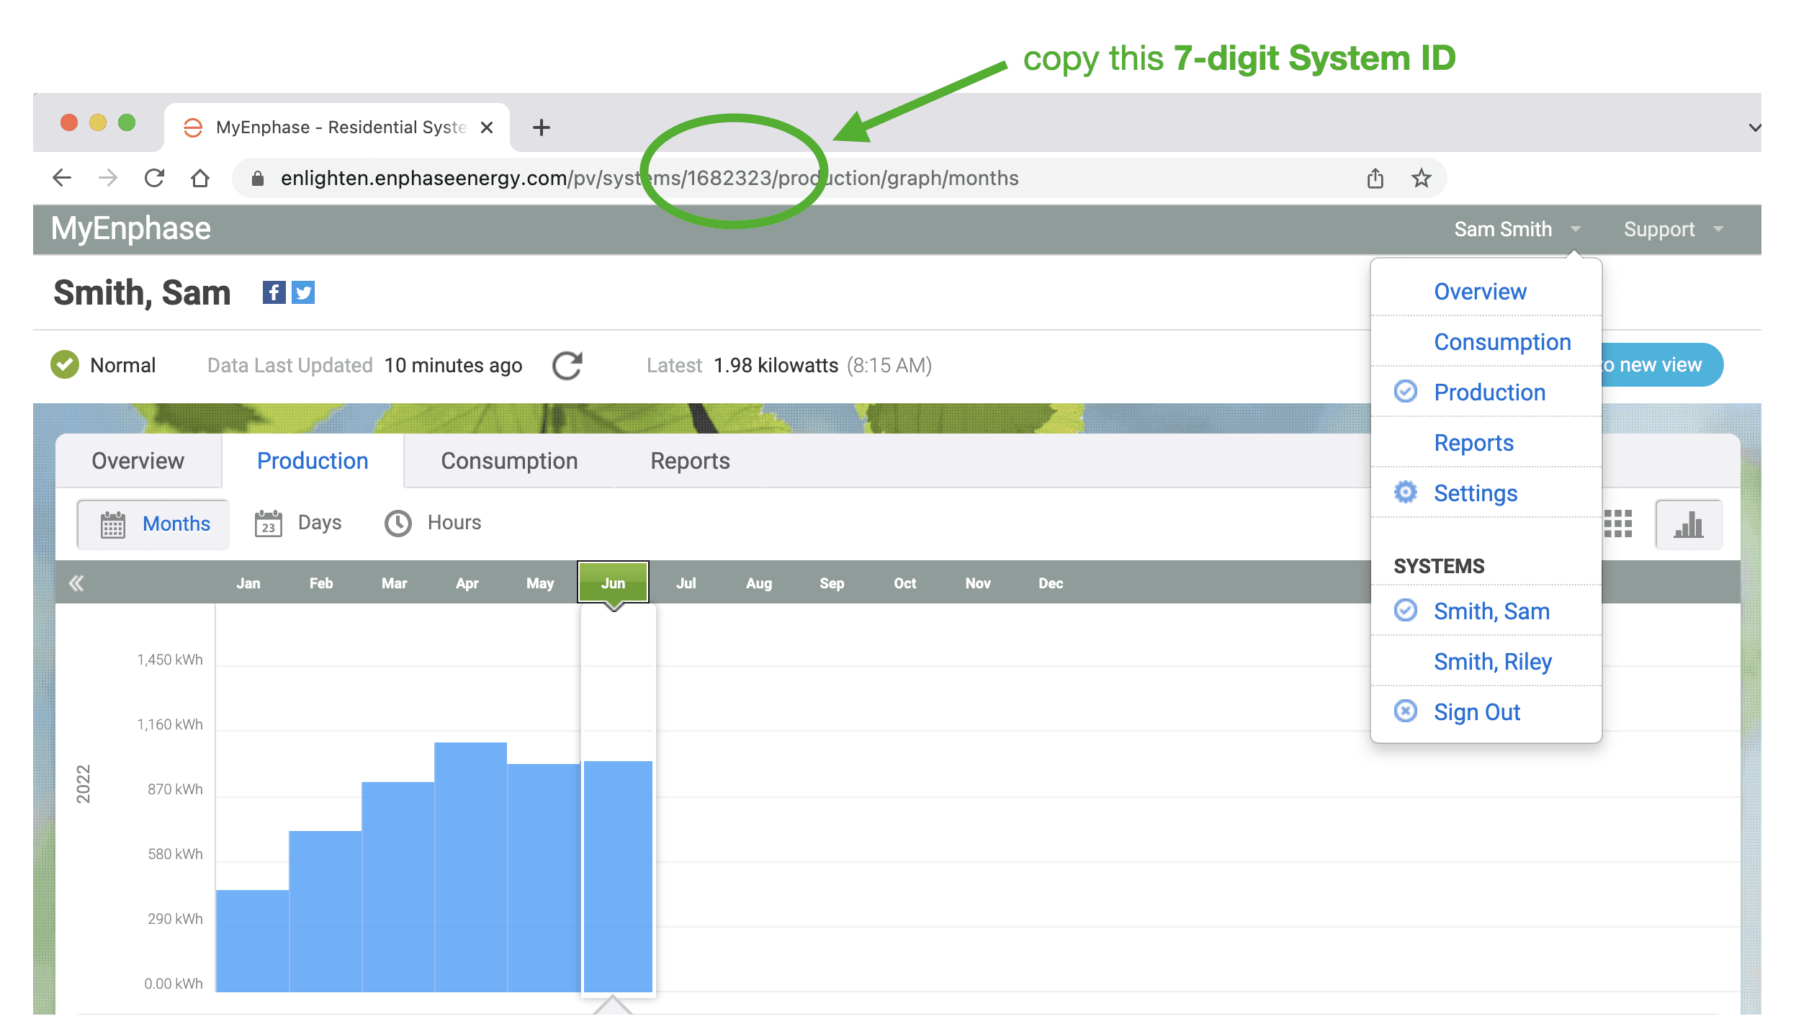The height and width of the screenshot is (1024, 1796).
Task: Switch to bar chart view icon
Action: [x=1688, y=524]
